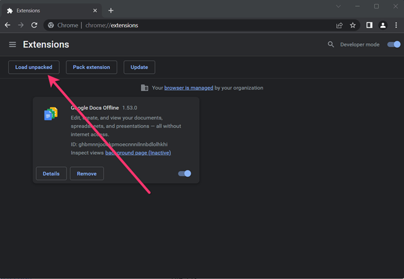
Task: Turn off Developer mode switch
Action: [x=394, y=44]
